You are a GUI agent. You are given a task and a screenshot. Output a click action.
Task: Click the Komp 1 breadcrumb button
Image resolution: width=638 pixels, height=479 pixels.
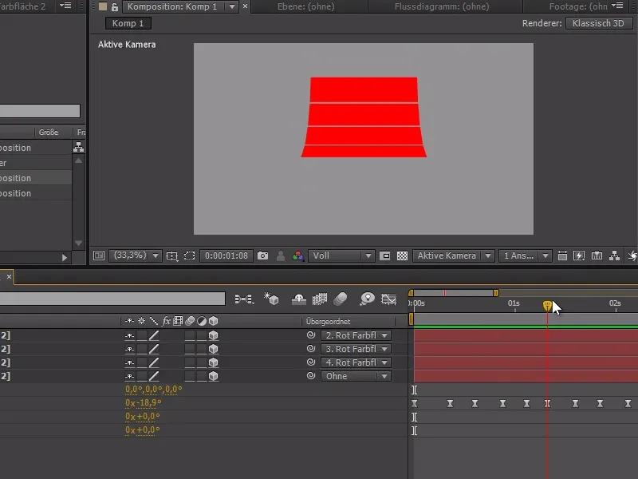pyautogui.click(x=128, y=23)
